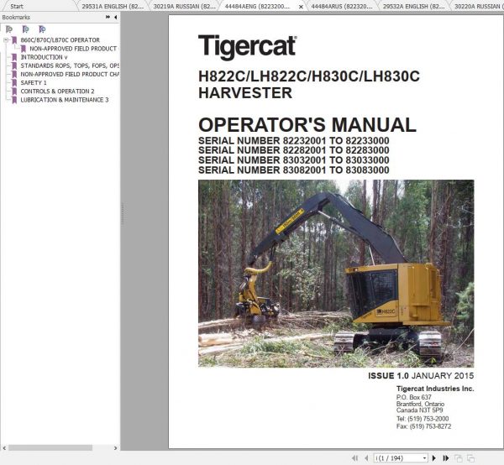Open STANDARDS ROPS, TOPS, FOPS bookmark
The width and height of the screenshot is (504, 465).
[x=70, y=65]
